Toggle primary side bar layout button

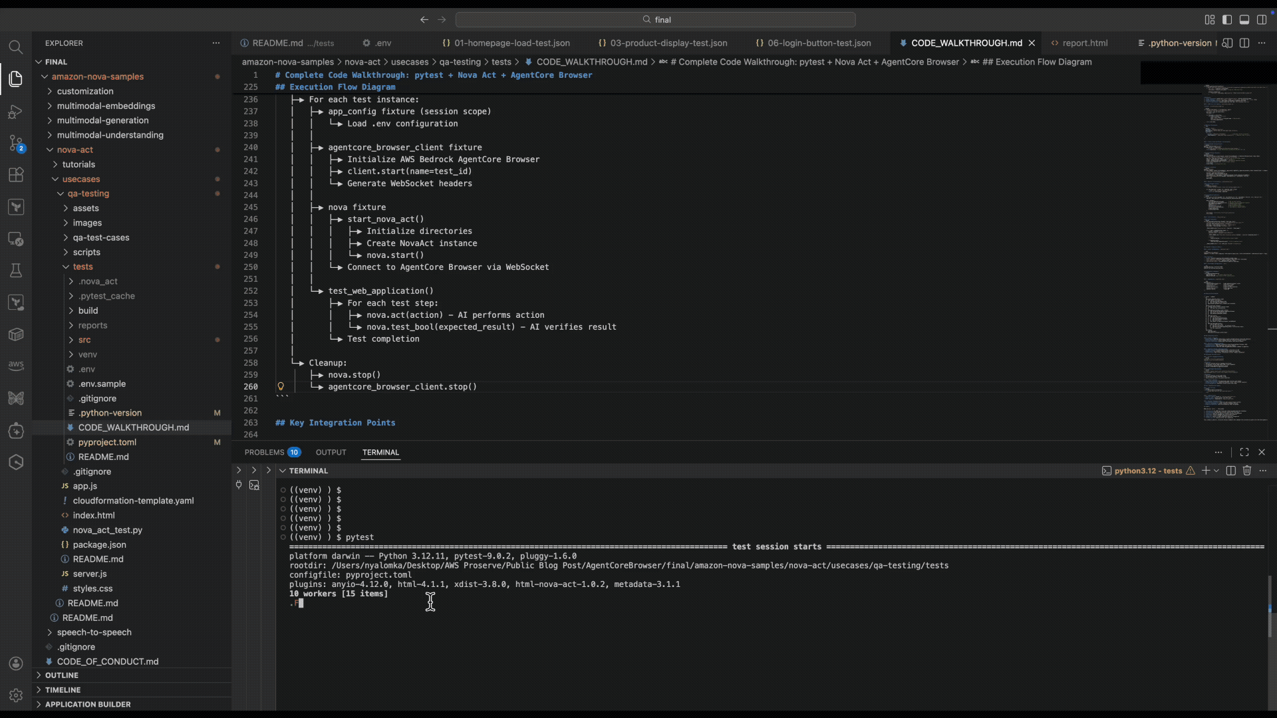coord(1227,20)
